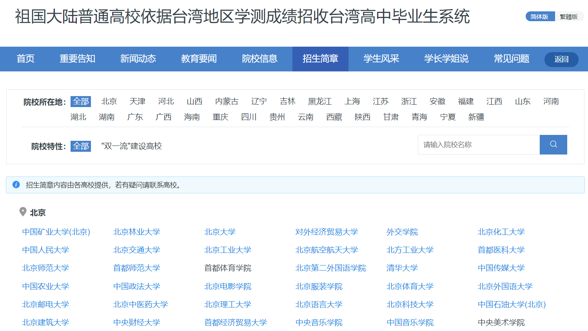
Task: Open 北京邮电大学 link
Action: pos(45,305)
